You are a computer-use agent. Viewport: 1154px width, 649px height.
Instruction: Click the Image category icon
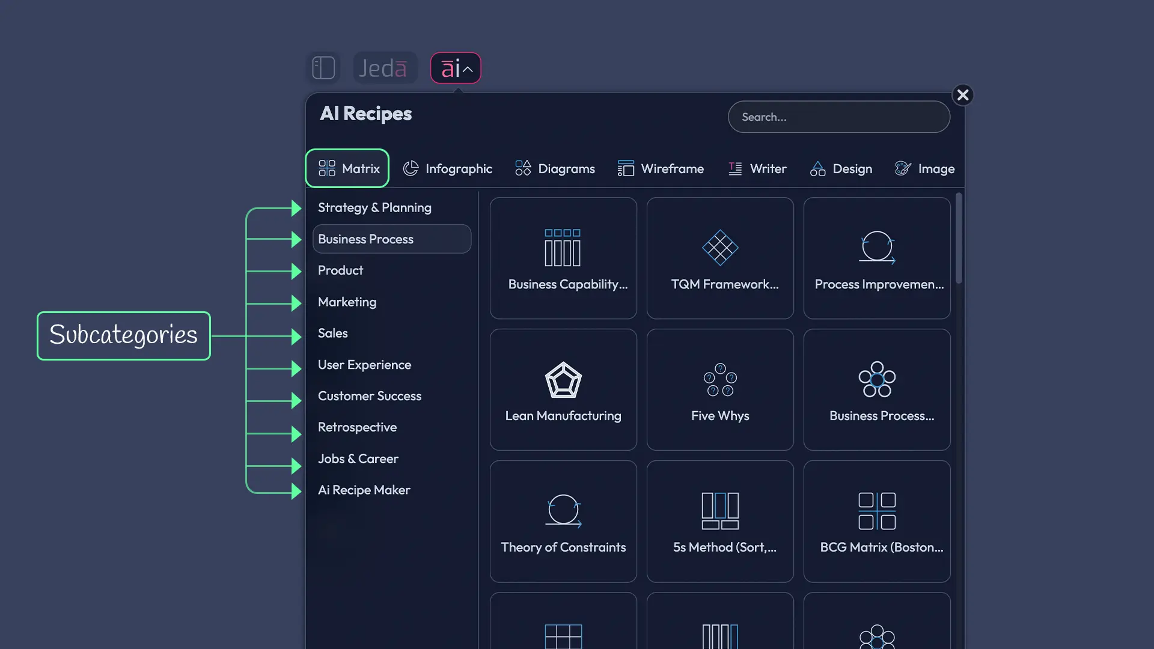902,168
